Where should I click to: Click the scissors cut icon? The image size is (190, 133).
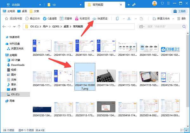[x=129, y=19]
